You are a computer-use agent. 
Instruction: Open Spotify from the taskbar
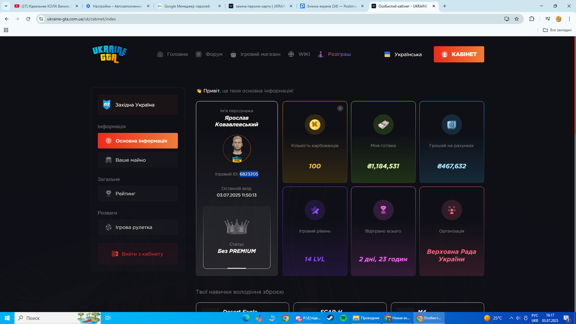click(x=343, y=318)
